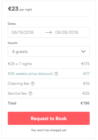Image resolution: width=98 pixels, height=140 pixels.
Task: Click the Guests label
Action: (13, 43)
